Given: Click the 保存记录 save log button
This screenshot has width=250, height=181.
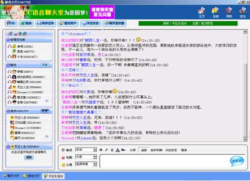Looking at the screenshot, I should (45, 23).
